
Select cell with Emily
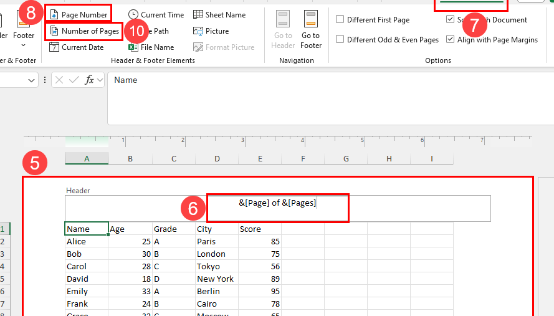pos(87,291)
